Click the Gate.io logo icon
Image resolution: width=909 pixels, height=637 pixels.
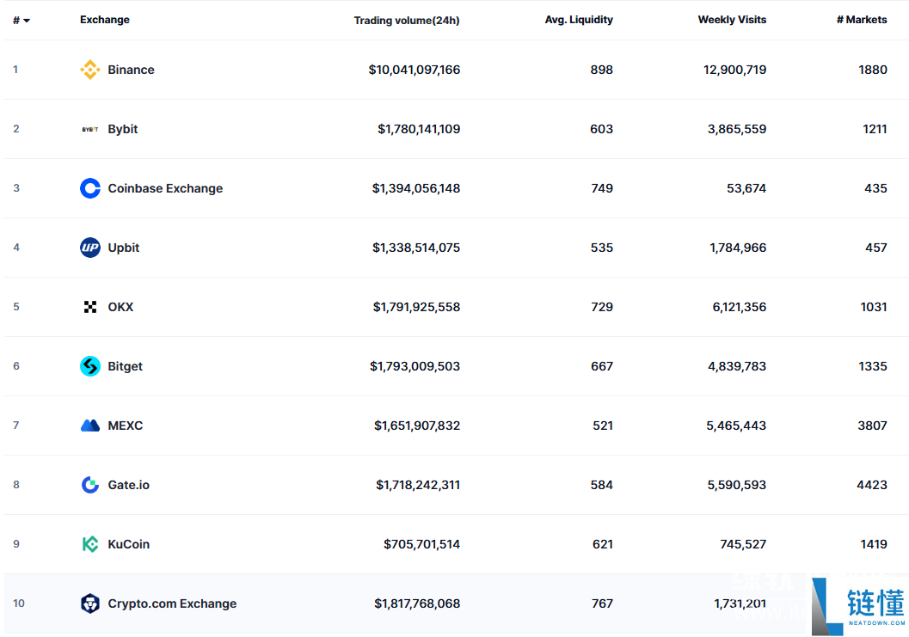89,485
